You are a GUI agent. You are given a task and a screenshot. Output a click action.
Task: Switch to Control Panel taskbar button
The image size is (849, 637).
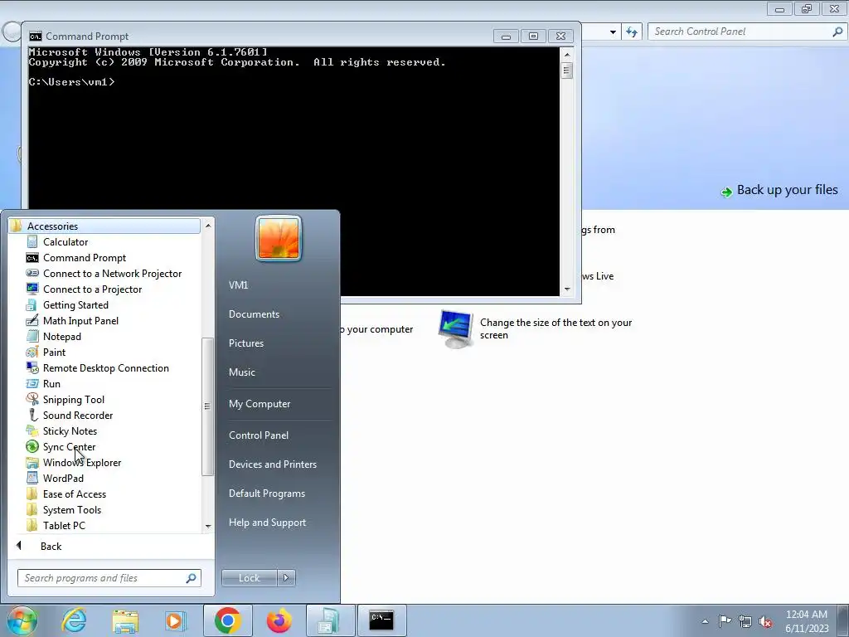(330, 620)
